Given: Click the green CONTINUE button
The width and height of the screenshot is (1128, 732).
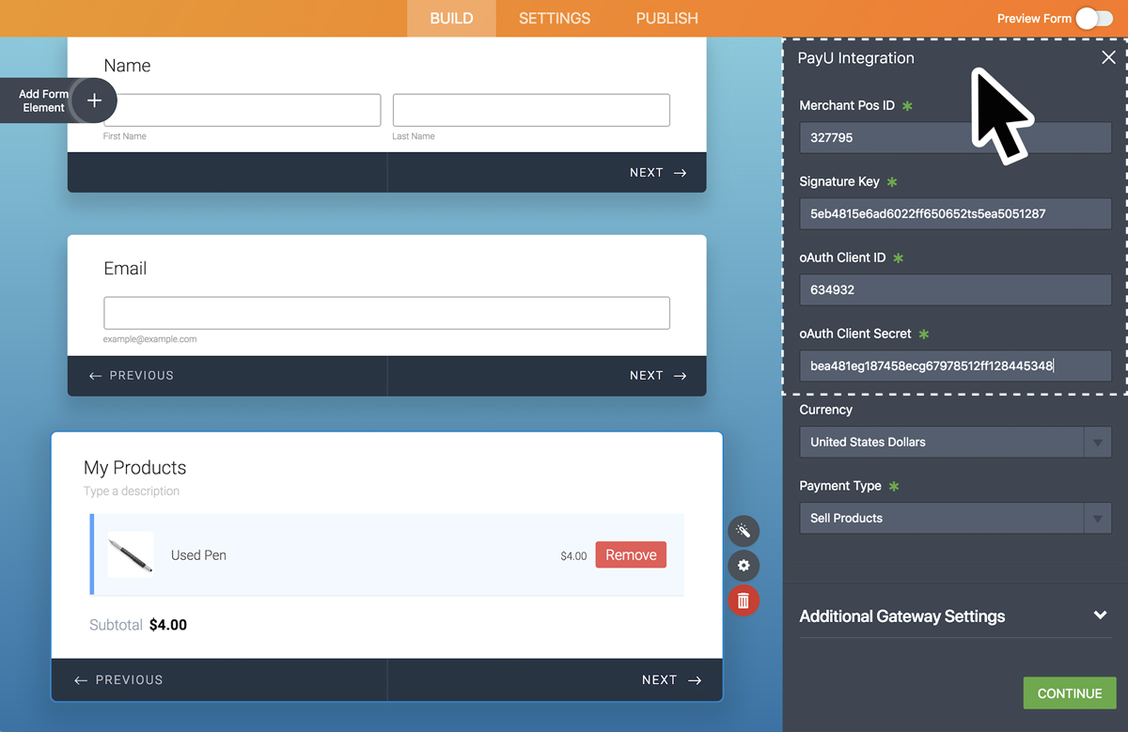Looking at the screenshot, I should [x=1070, y=693].
